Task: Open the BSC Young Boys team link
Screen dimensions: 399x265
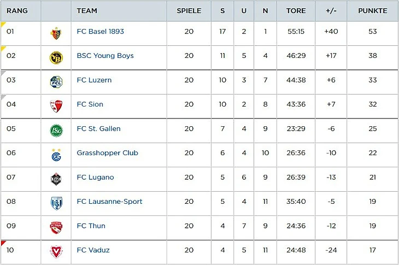Action: point(105,56)
